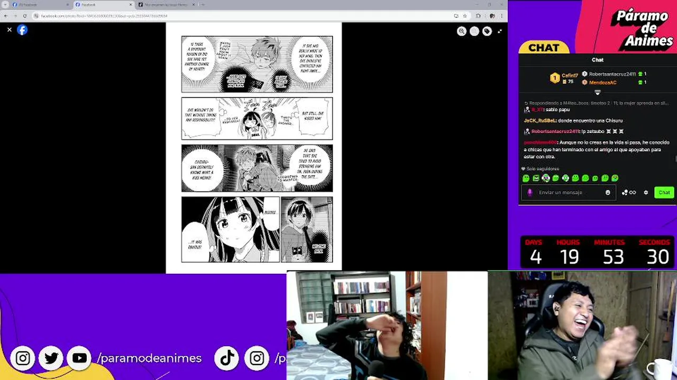Click the Enviar un mensaje field

pos(569,193)
